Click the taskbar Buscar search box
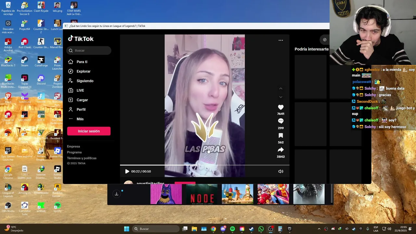The width and height of the screenshot is (416, 234). [156, 229]
